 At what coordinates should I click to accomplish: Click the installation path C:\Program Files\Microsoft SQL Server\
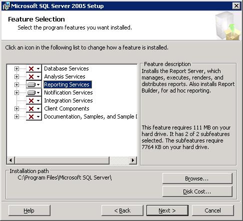pos(64,177)
